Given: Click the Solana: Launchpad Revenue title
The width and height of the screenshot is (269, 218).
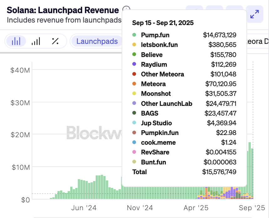Looking at the screenshot, I should [63, 10].
